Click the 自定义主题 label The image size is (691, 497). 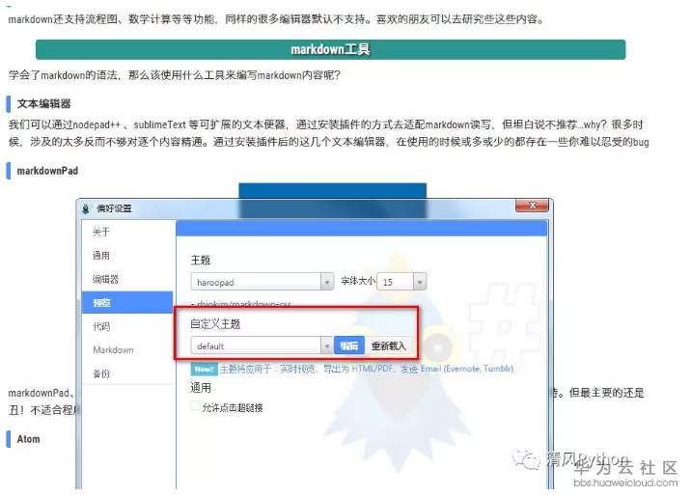215,324
